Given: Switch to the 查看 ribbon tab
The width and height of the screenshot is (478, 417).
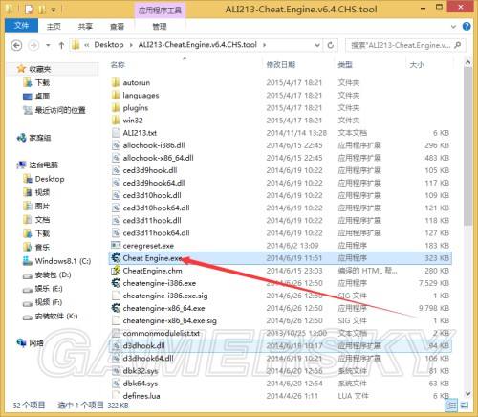Looking at the screenshot, I should pyautogui.click(x=117, y=27).
